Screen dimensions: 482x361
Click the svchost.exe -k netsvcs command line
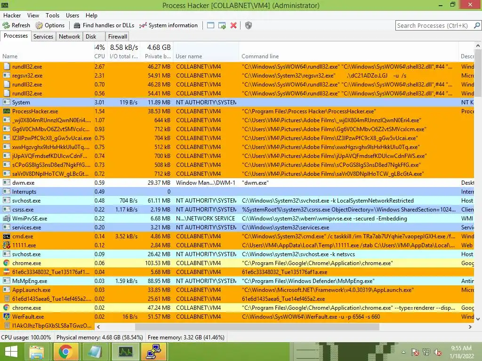click(x=298, y=254)
